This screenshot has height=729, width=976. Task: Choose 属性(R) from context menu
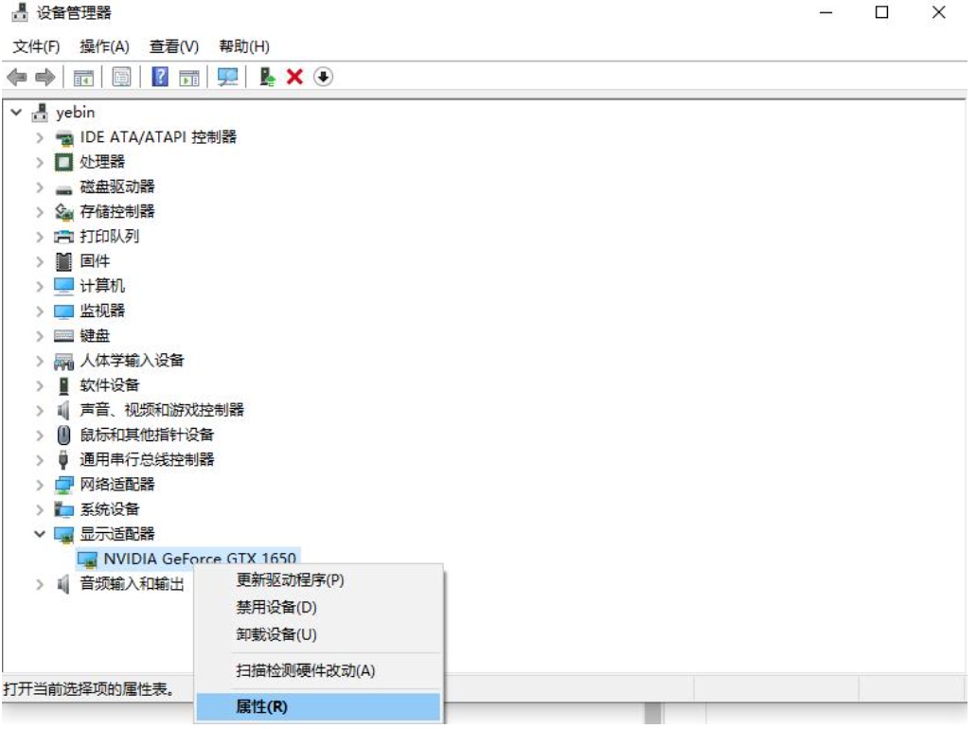[318, 707]
